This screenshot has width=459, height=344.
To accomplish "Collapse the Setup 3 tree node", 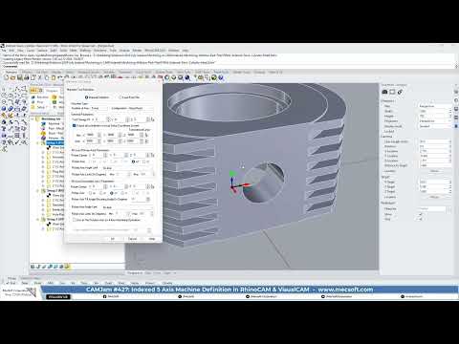I will 38,219.
